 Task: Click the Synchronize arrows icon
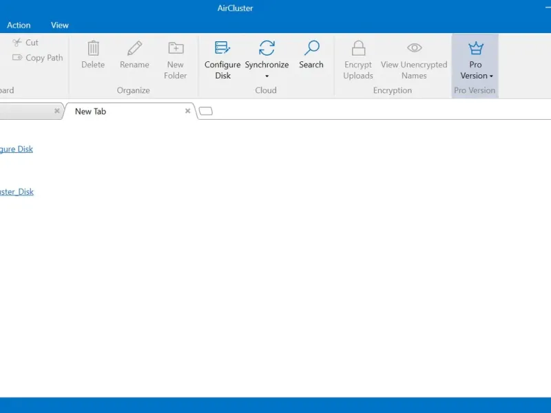pos(267,48)
